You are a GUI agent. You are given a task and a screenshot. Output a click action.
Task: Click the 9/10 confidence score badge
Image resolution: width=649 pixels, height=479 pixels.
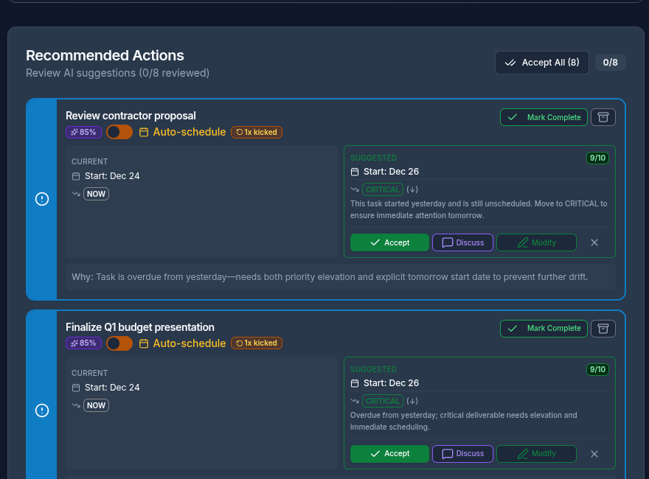597,158
